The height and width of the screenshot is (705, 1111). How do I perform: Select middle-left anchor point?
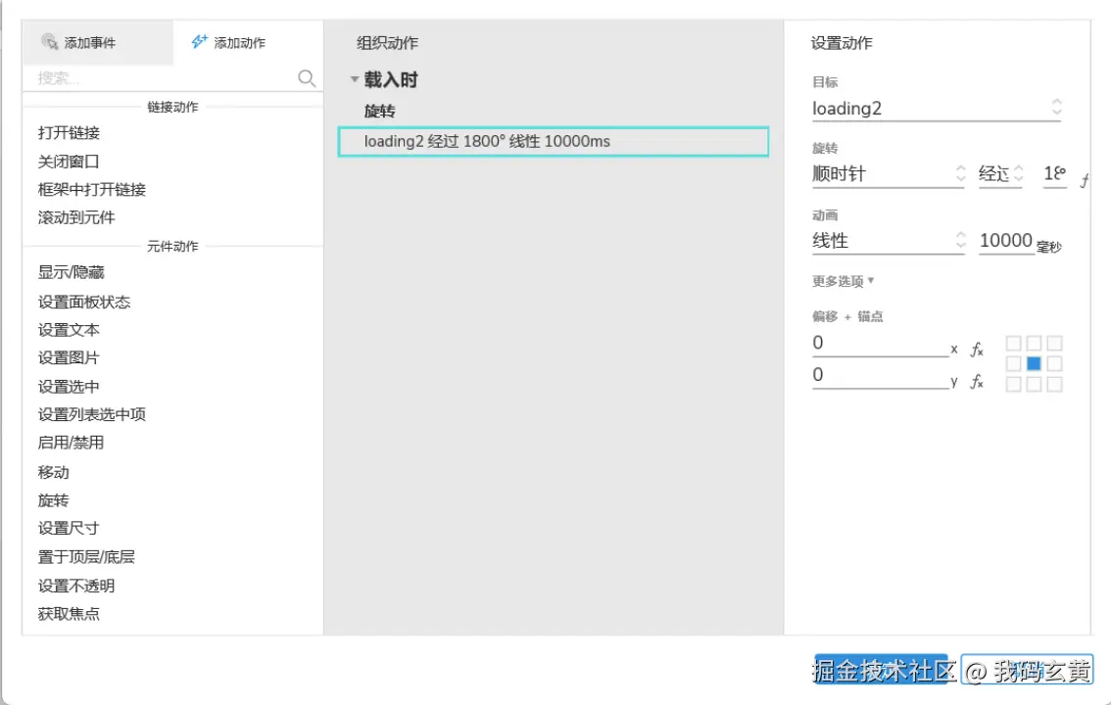pos(1013,364)
